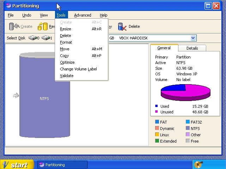Viewport: 226px width, 169px height.
Task: Open the VBOX HARDDISK disk dropdown
Action: point(193,38)
